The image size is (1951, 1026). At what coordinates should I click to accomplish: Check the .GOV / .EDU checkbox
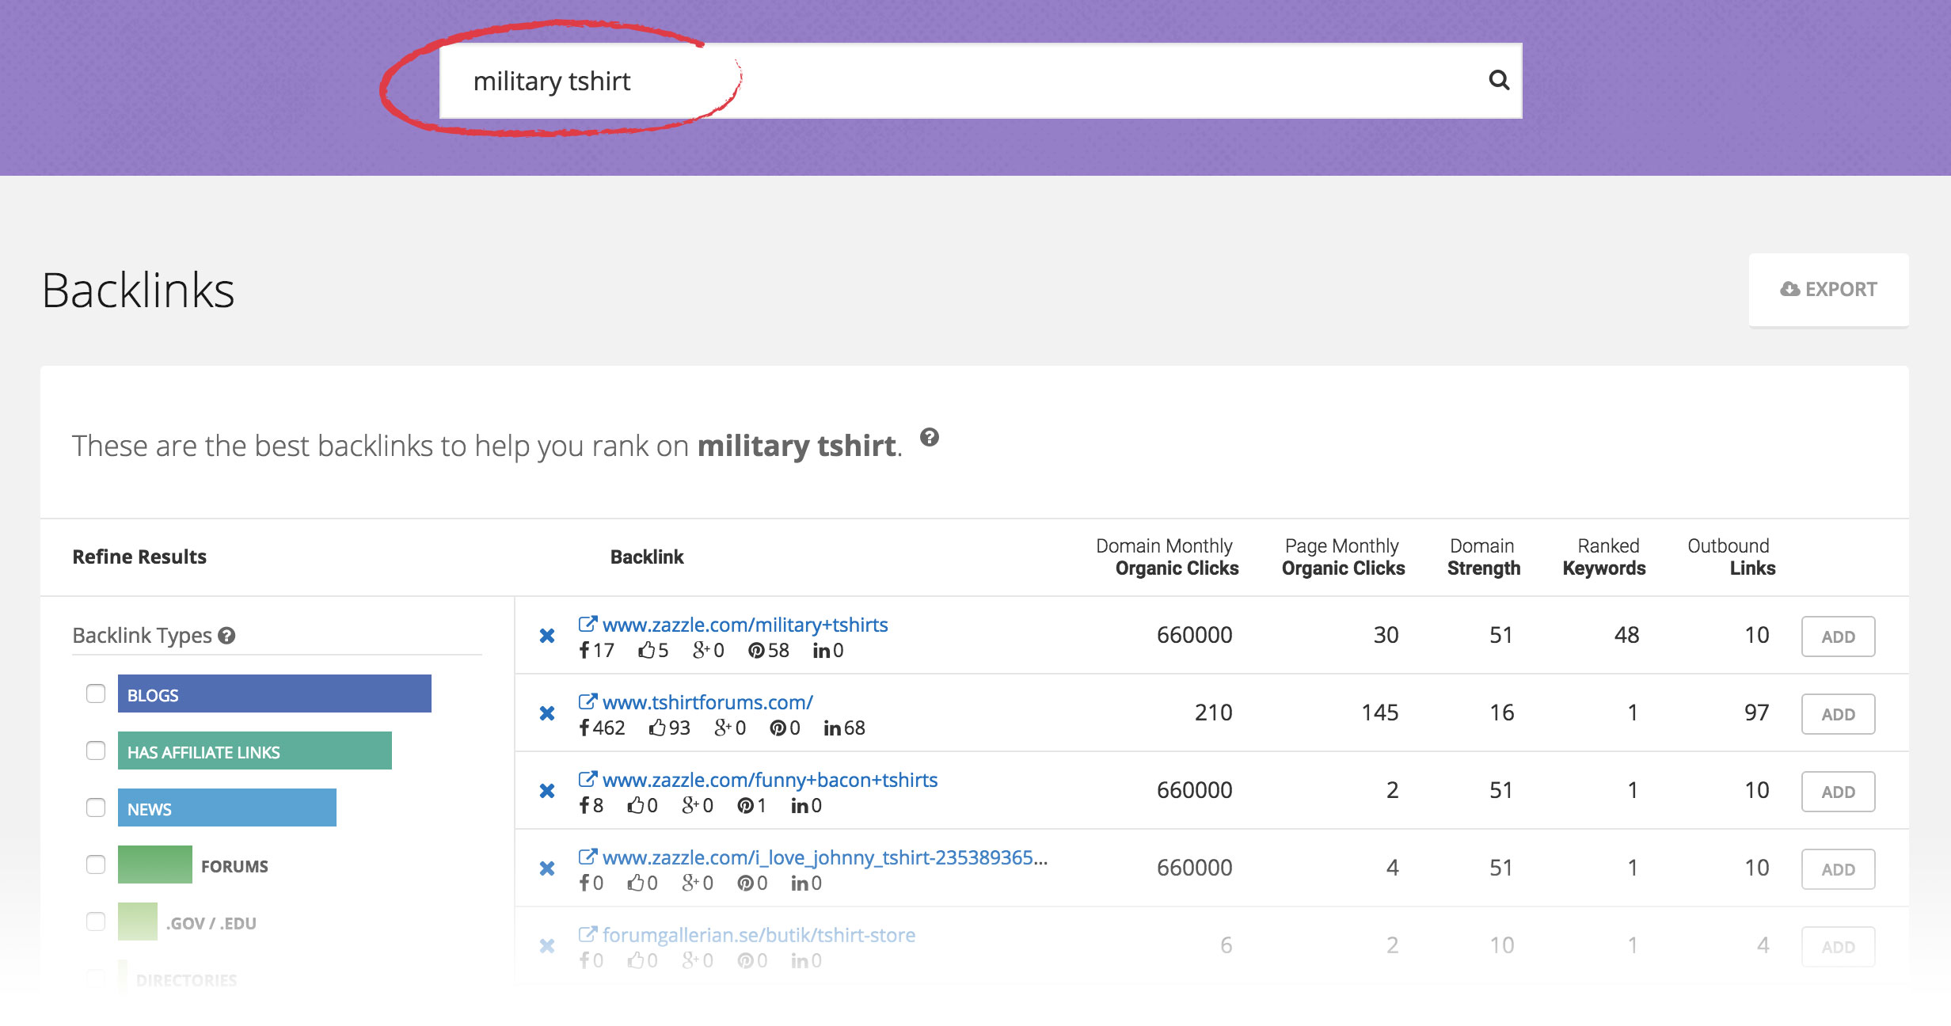tap(96, 921)
